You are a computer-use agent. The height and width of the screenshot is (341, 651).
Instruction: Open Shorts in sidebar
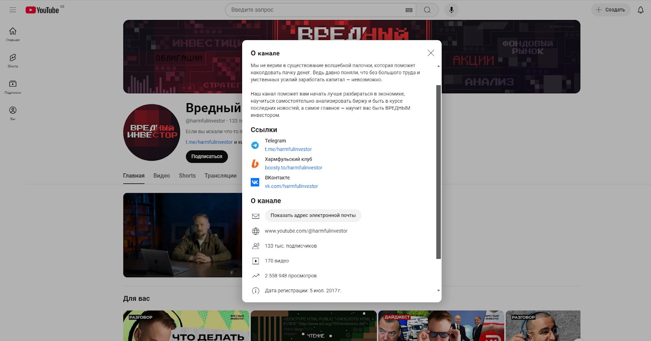(x=13, y=61)
